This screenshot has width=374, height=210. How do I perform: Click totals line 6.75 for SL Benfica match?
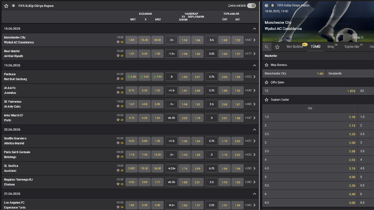[212, 168]
